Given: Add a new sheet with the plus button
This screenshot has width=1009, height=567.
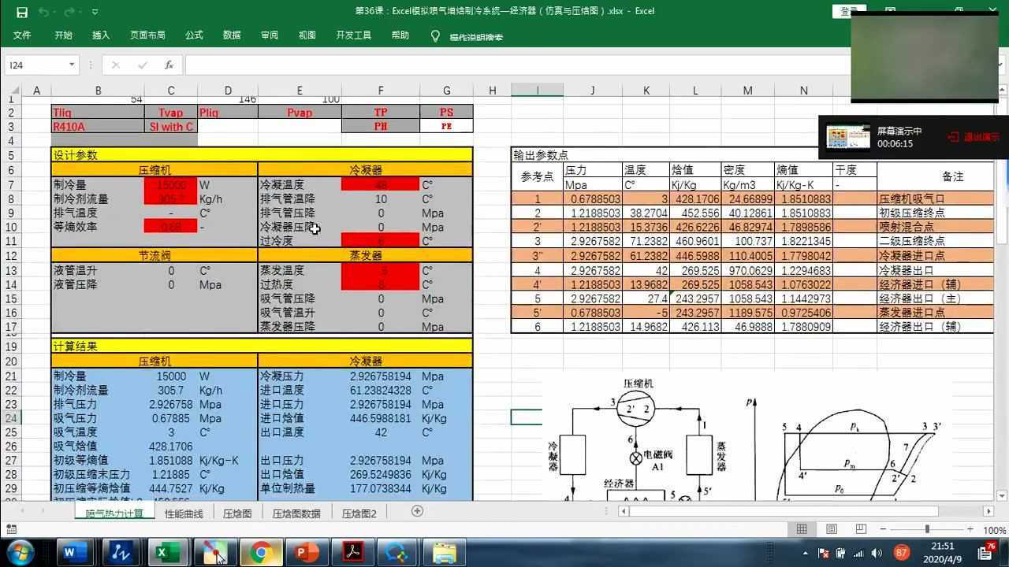Looking at the screenshot, I should (x=417, y=512).
